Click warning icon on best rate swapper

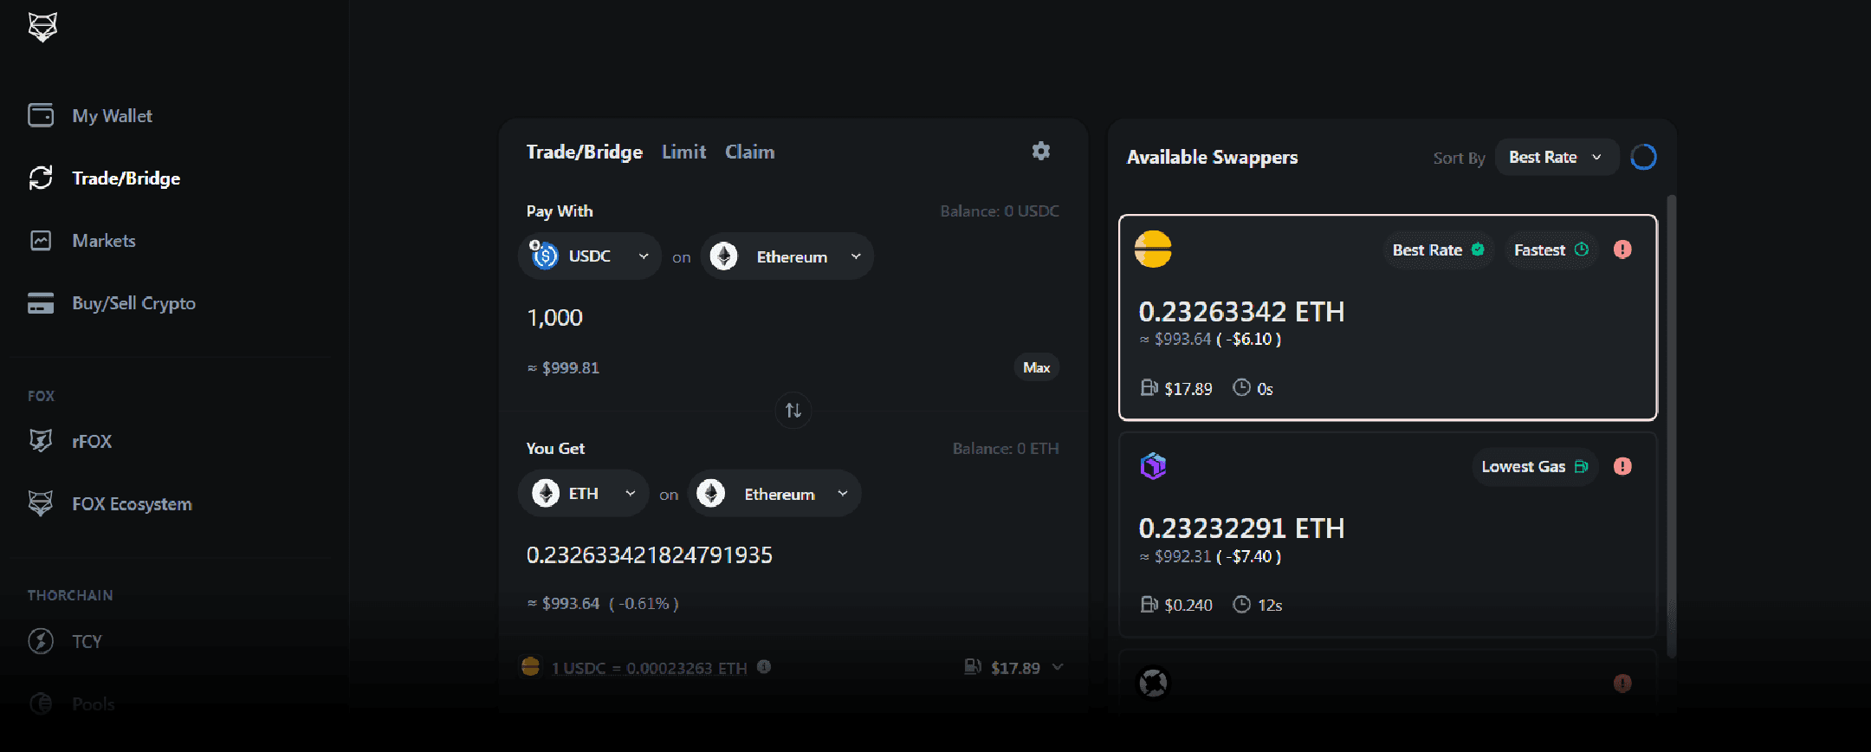(1622, 250)
